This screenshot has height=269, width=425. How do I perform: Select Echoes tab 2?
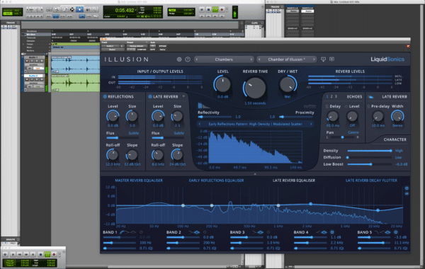[x=331, y=96]
